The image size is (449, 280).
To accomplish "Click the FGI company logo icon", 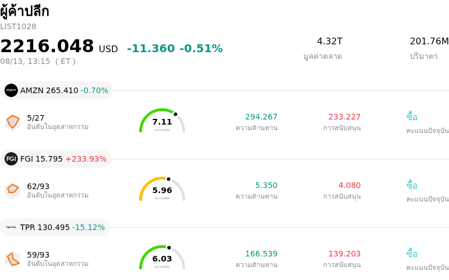I will [11, 159].
